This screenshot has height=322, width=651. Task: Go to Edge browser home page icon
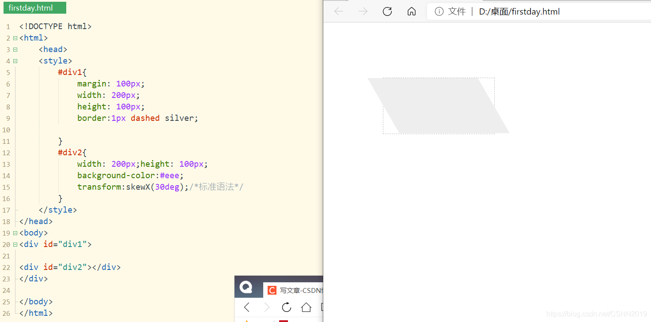pyautogui.click(x=412, y=11)
